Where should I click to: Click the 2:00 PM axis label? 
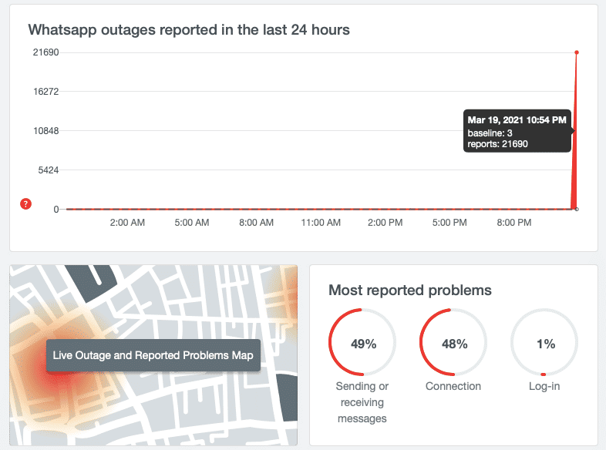385,223
